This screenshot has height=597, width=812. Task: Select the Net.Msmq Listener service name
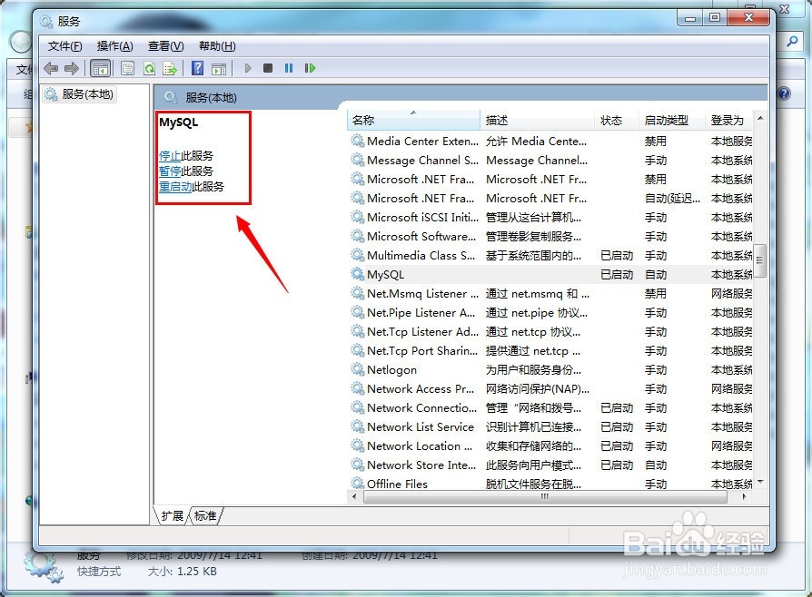point(422,294)
